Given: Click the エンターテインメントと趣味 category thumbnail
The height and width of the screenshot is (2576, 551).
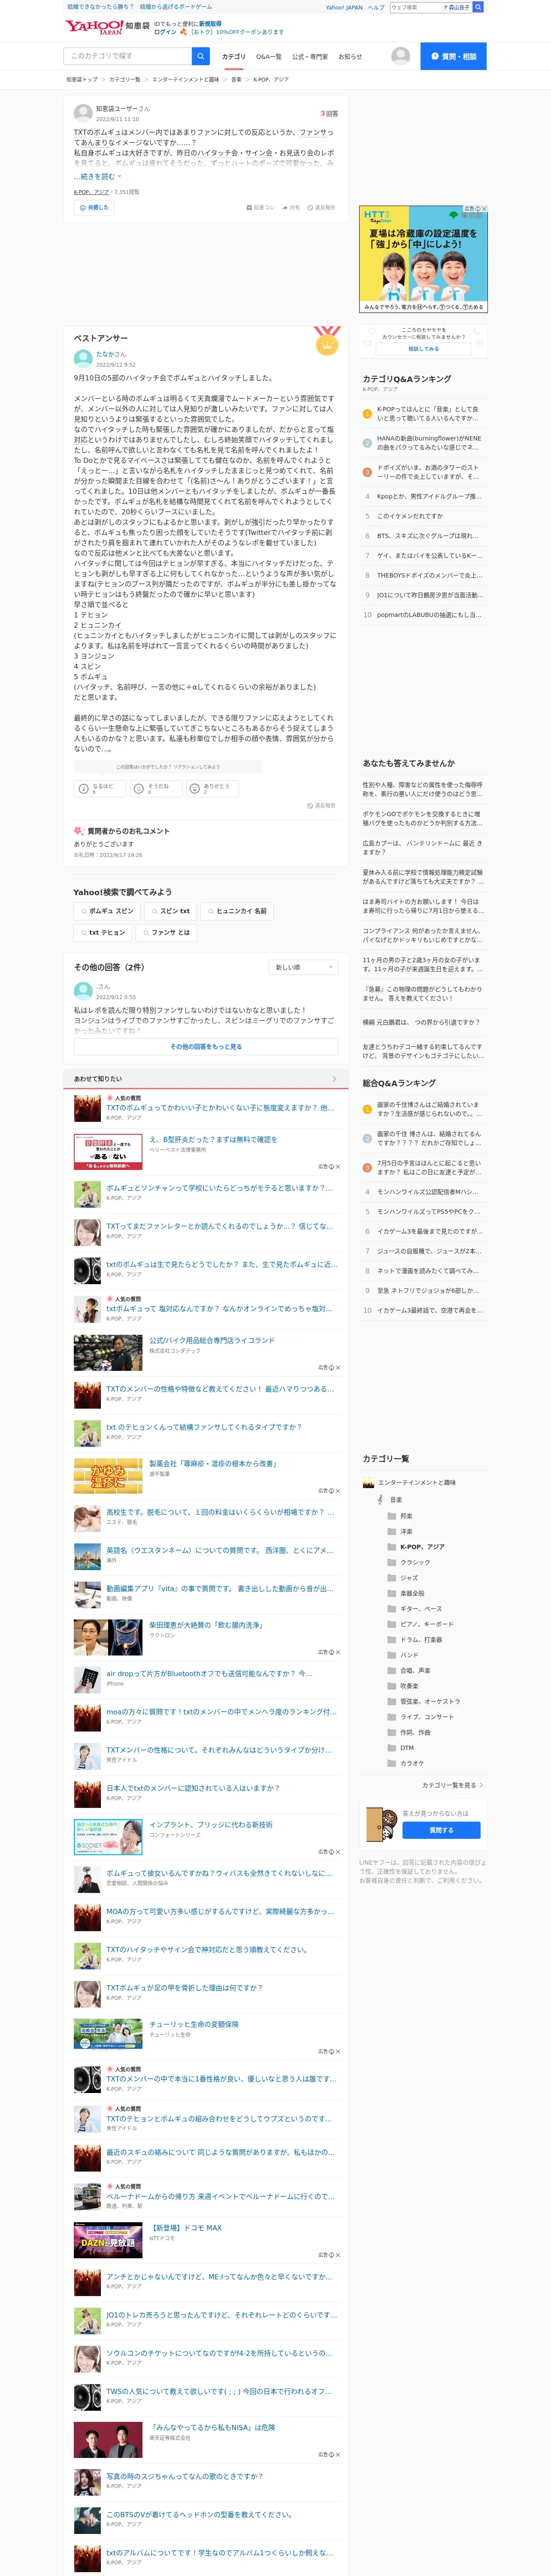Looking at the screenshot, I should click(368, 1483).
